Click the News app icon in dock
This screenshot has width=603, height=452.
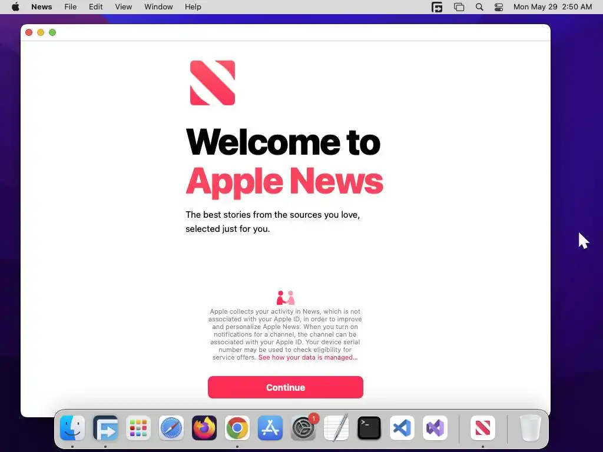tap(483, 428)
